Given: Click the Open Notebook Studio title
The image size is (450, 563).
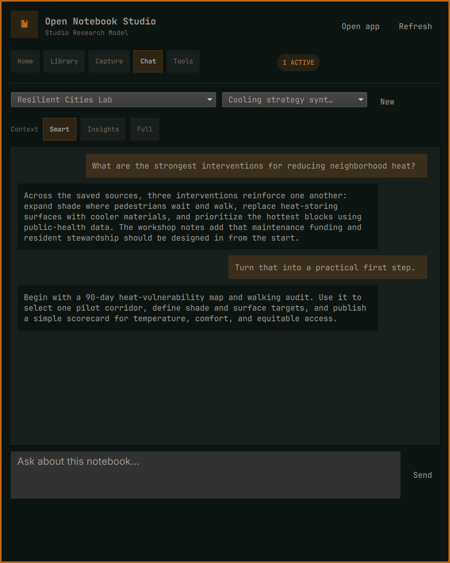Looking at the screenshot, I should (x=101, y=22).
